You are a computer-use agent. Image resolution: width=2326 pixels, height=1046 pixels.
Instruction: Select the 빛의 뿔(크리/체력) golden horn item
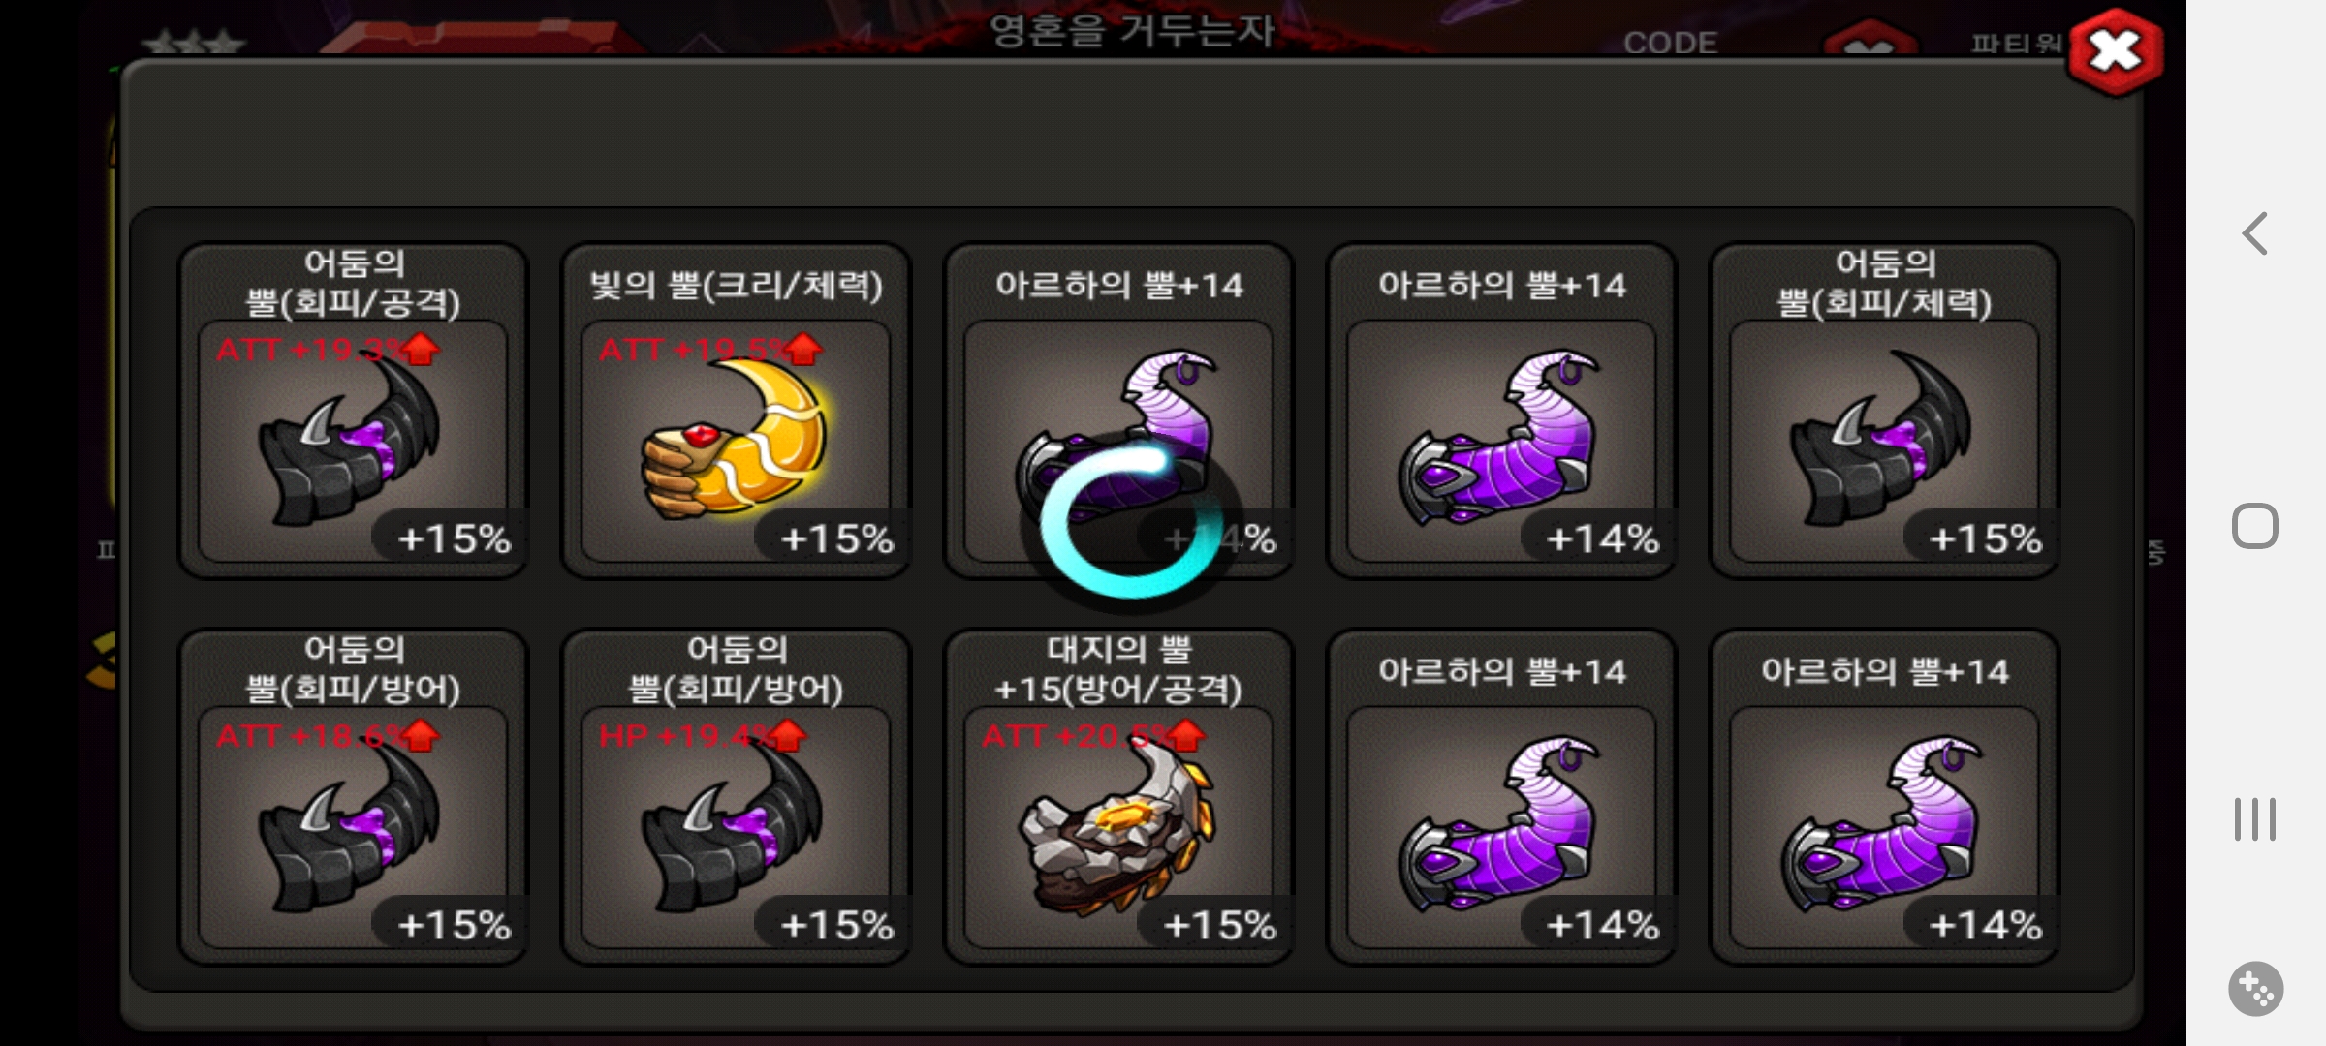pyautogui.click(x=736, y=412)
